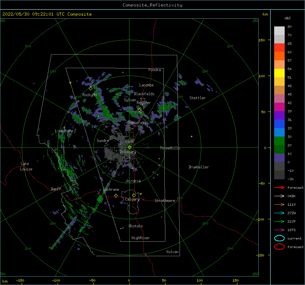
Task: Click the purple 39-36 dBZ legend swatch
Action: point(279,115)
